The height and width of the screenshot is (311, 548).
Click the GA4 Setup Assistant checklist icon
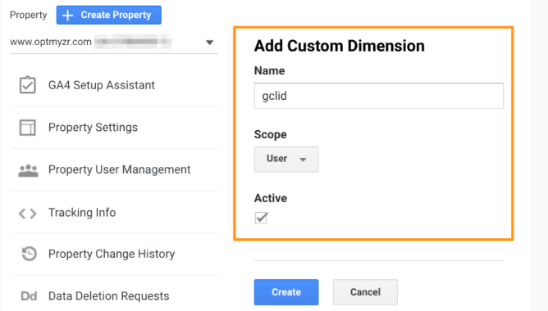[x=28, y=85]
